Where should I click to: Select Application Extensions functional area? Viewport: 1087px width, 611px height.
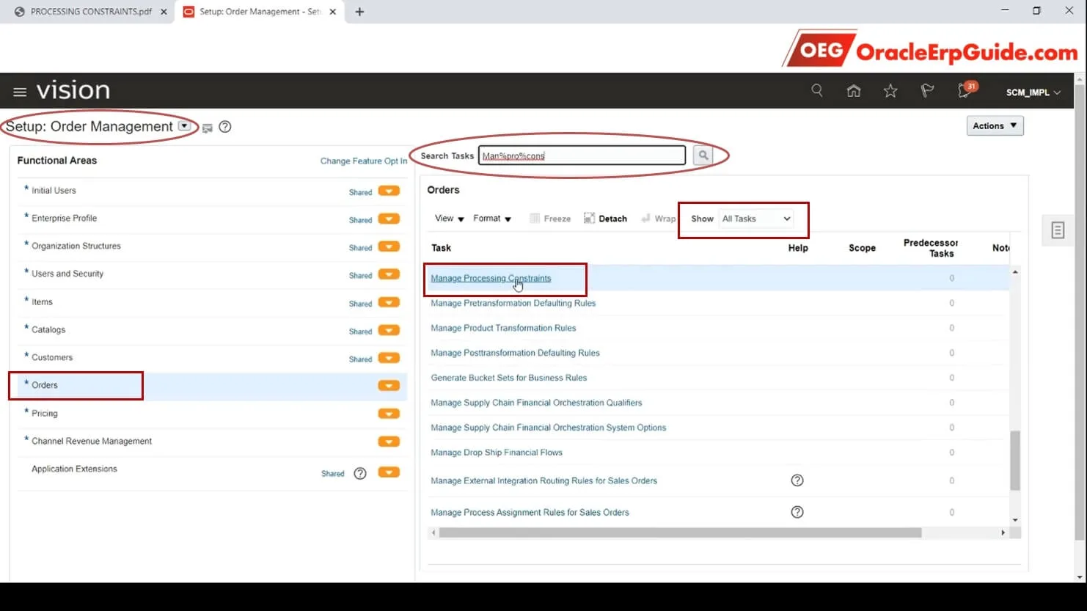click(74, 469)
